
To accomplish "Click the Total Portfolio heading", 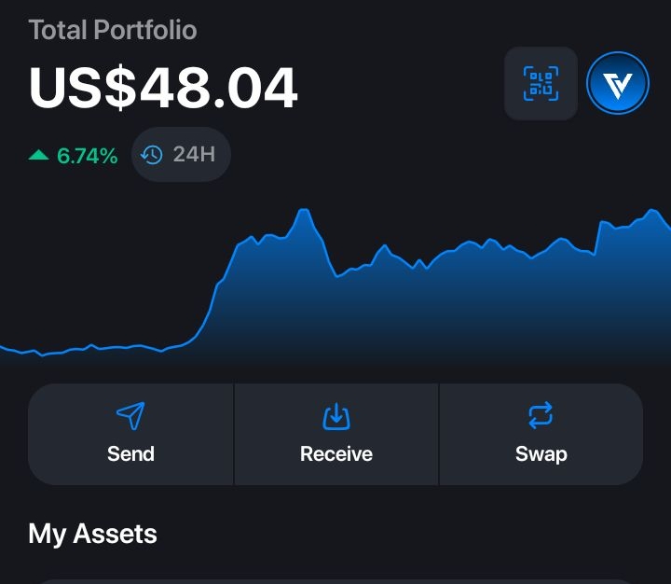I will point(113,30).
